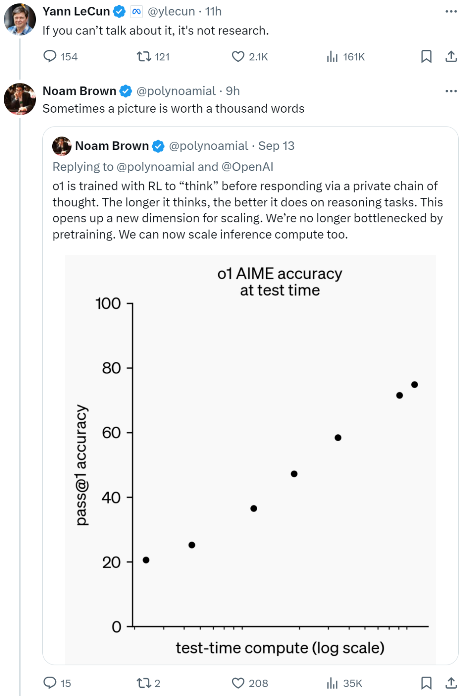This screenshot has height=696, width=466.
Task: Like Yann LeCun's tweet
Action: [x=239, y=56]
